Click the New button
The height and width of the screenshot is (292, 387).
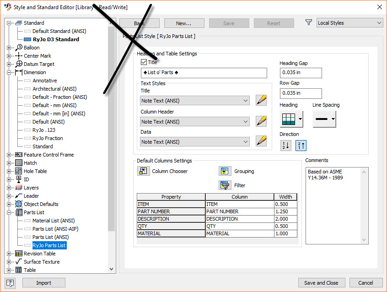[x=184, y=22]
